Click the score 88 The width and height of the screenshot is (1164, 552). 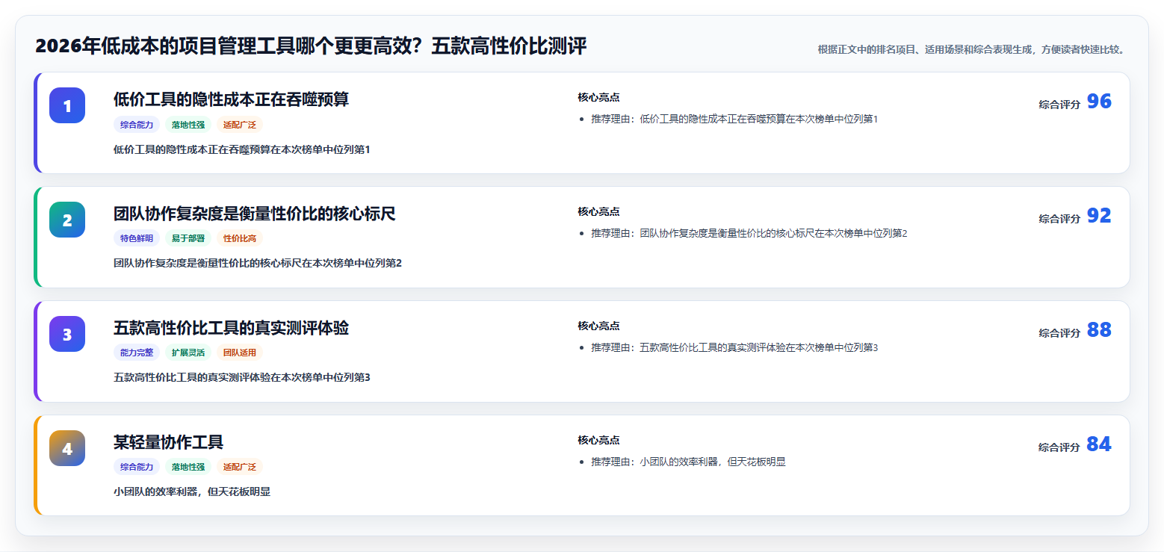click(1099, 330)
